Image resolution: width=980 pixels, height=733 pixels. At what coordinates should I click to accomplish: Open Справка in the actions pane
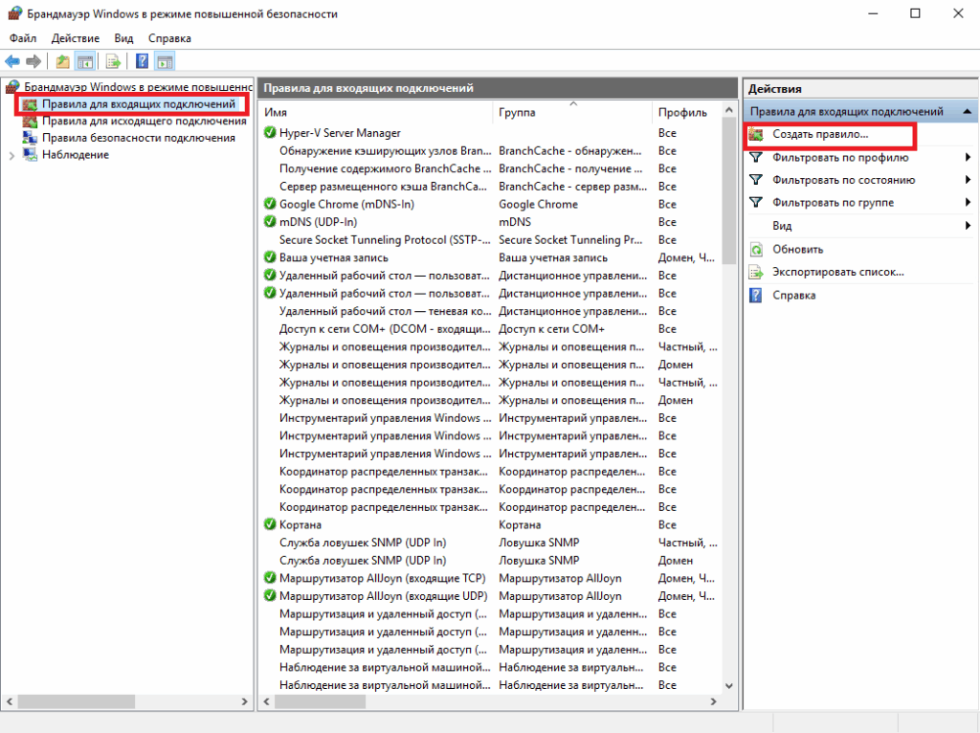tap(793, 295)
